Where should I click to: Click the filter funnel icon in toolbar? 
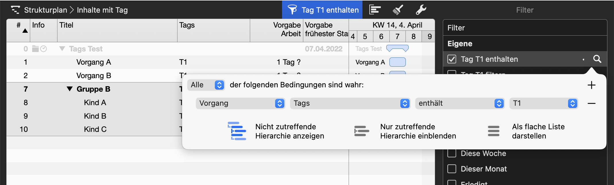point(292,10)
